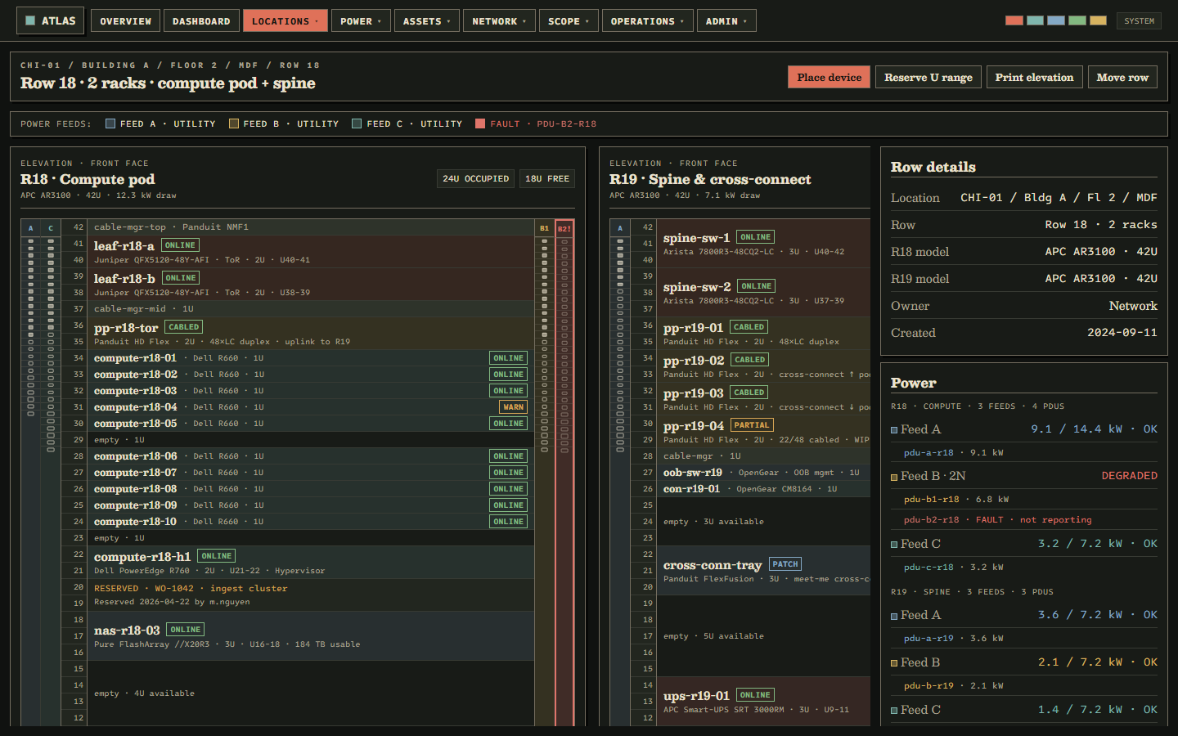
Task: Open the ADMIN dropdown menu
Action: click(x=726, y=21)
